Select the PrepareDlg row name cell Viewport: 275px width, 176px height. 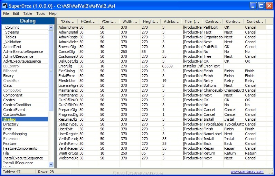68,110
